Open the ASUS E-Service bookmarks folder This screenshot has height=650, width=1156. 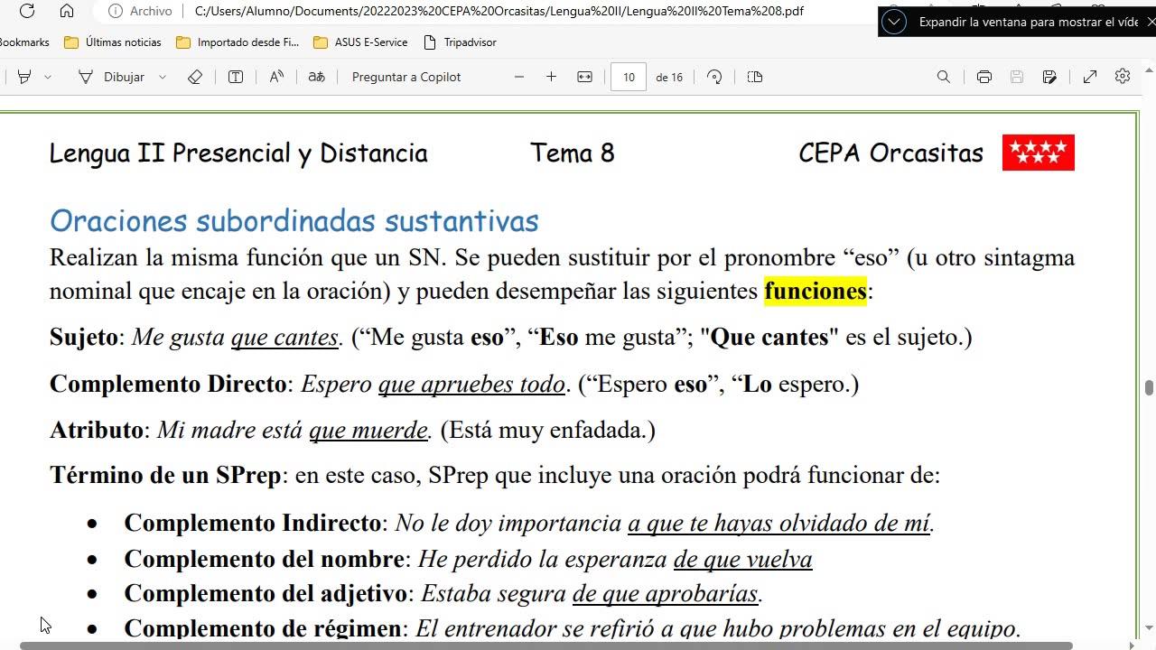coord(360,42)
